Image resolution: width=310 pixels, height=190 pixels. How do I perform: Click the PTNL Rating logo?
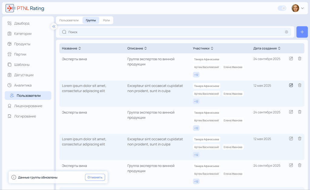coord(25,8)
